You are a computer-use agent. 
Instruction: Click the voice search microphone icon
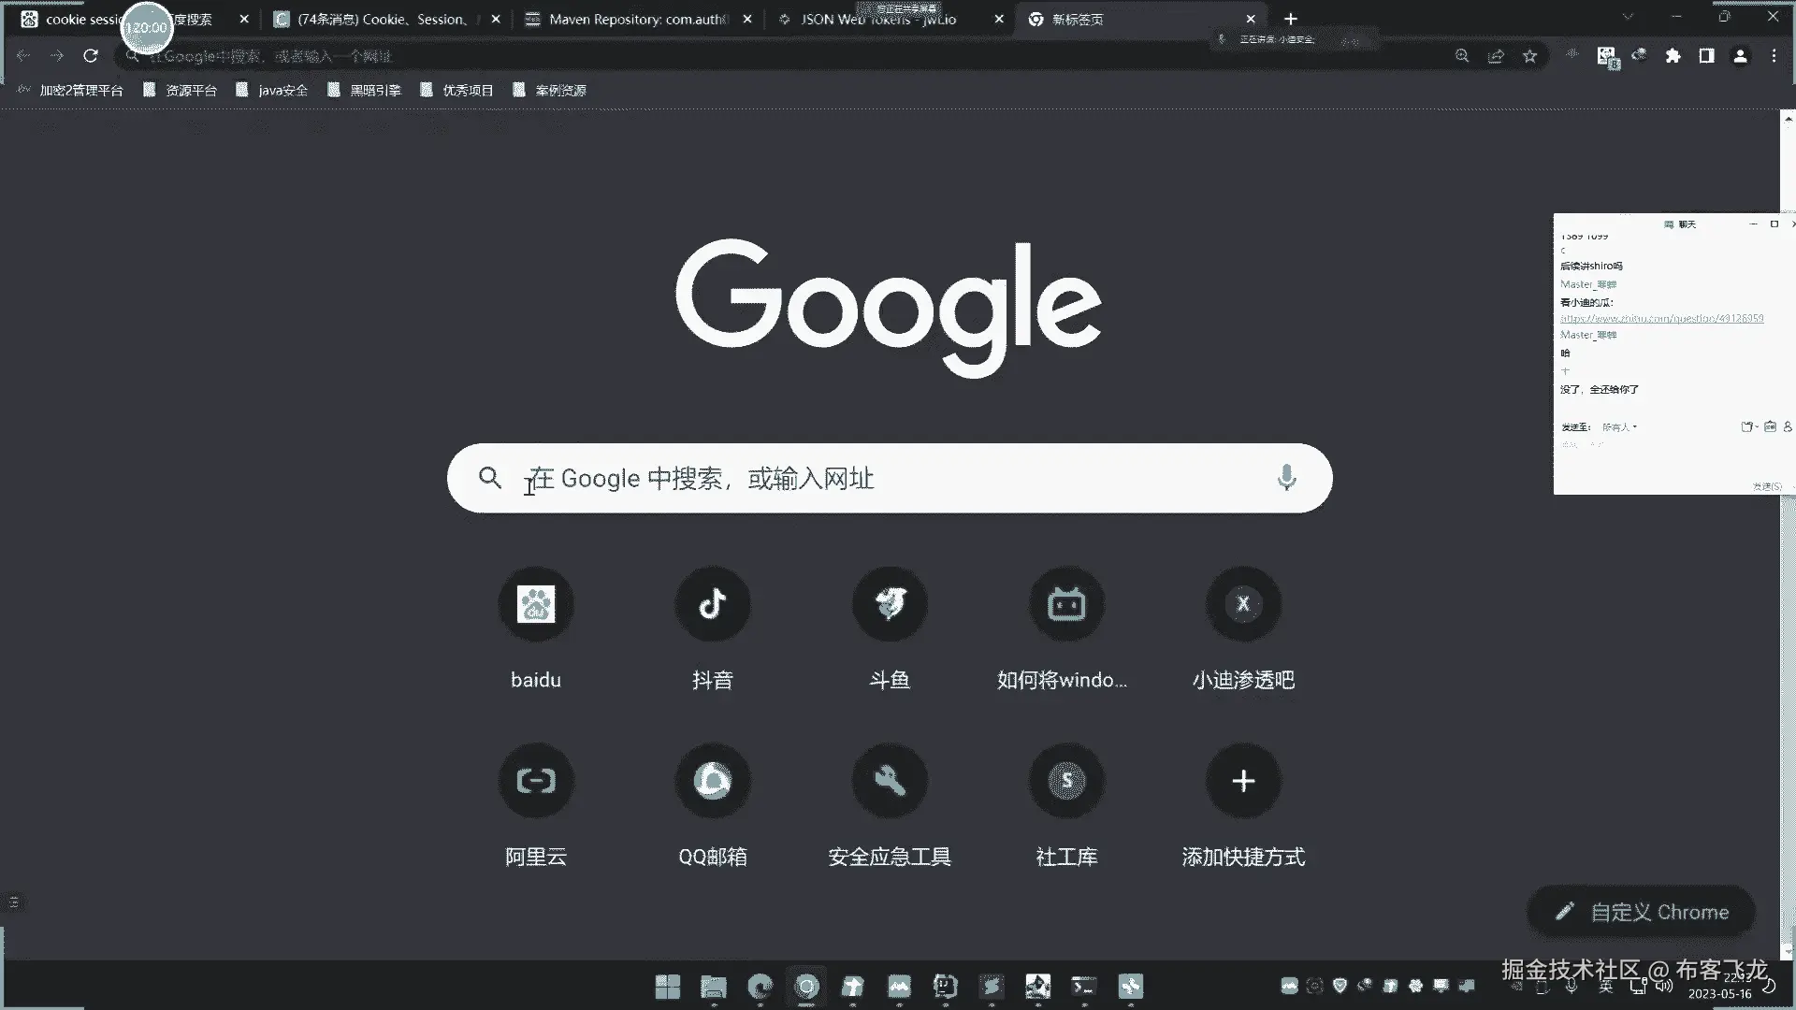[x=1286, y=478]
